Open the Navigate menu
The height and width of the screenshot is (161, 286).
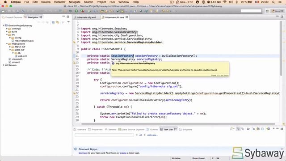75,2
